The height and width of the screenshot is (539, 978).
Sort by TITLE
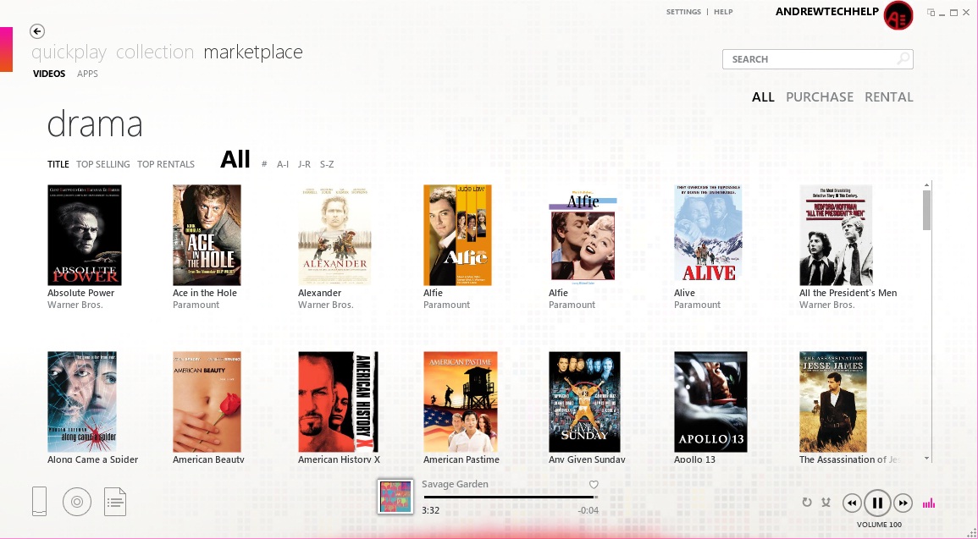click(58, 164)
